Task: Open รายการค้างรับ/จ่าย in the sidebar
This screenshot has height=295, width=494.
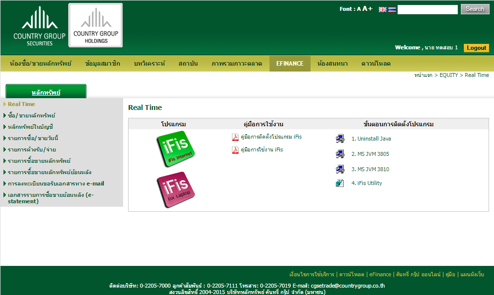Action: tap(32, 149)
